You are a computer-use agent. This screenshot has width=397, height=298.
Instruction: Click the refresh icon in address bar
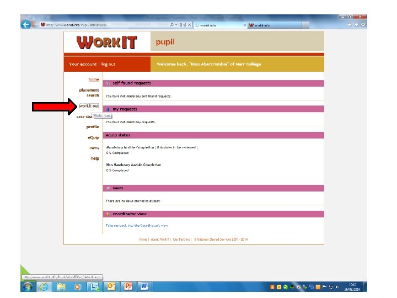(x=185, y=25)
